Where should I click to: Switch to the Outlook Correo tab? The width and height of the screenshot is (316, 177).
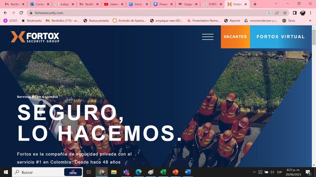tap(39, 4)
